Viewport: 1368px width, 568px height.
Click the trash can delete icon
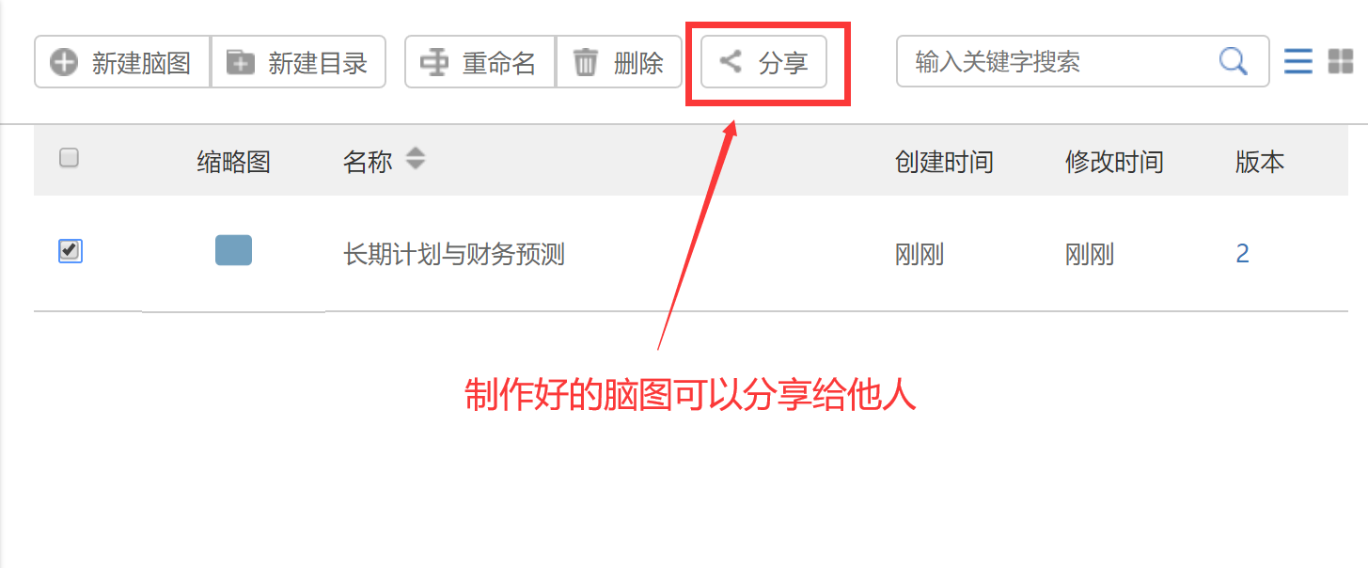[x=586, y=63]
